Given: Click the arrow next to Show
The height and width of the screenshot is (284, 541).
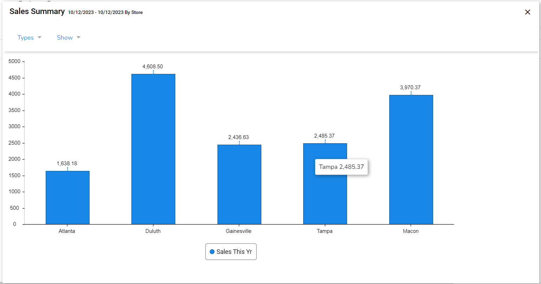Looking at the screenshot, I should point(79,37).
